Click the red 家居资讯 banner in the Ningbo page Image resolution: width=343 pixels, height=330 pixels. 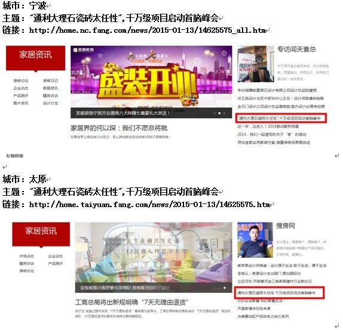35,58
